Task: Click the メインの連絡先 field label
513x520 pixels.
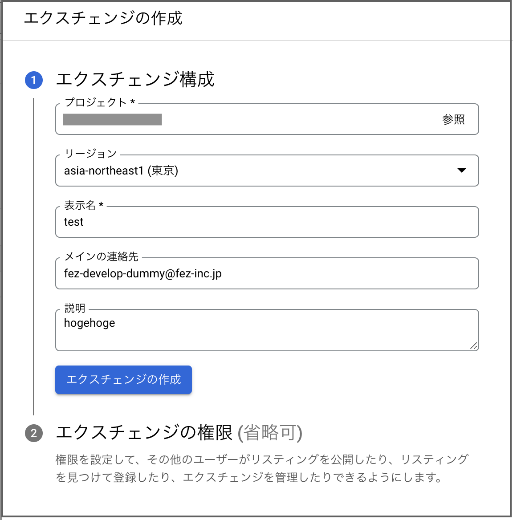Action: point(101,256)
